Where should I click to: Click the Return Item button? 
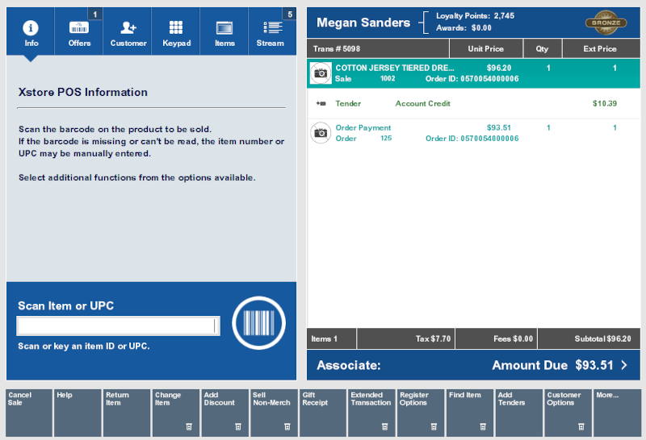[127, 413]
